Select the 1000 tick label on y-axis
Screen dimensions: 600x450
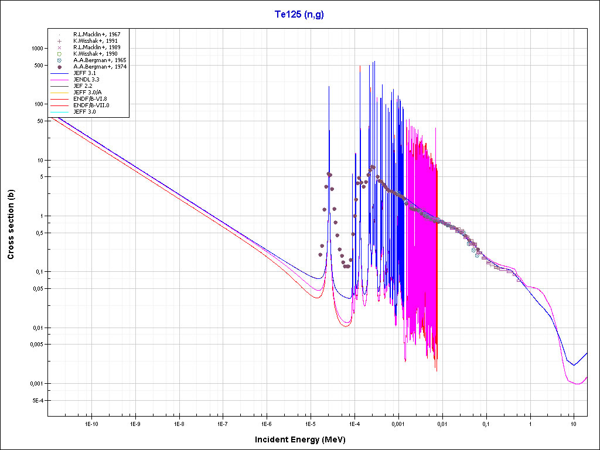click(37, 49)
